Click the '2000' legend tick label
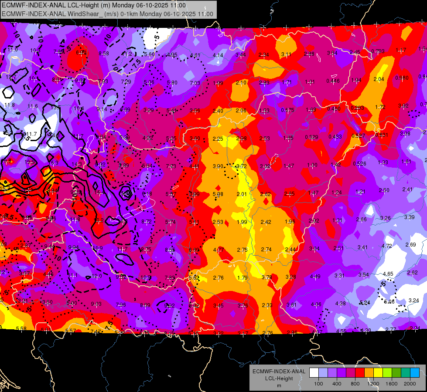The width and height of the screenshot is (427, 392). [410, 384]
